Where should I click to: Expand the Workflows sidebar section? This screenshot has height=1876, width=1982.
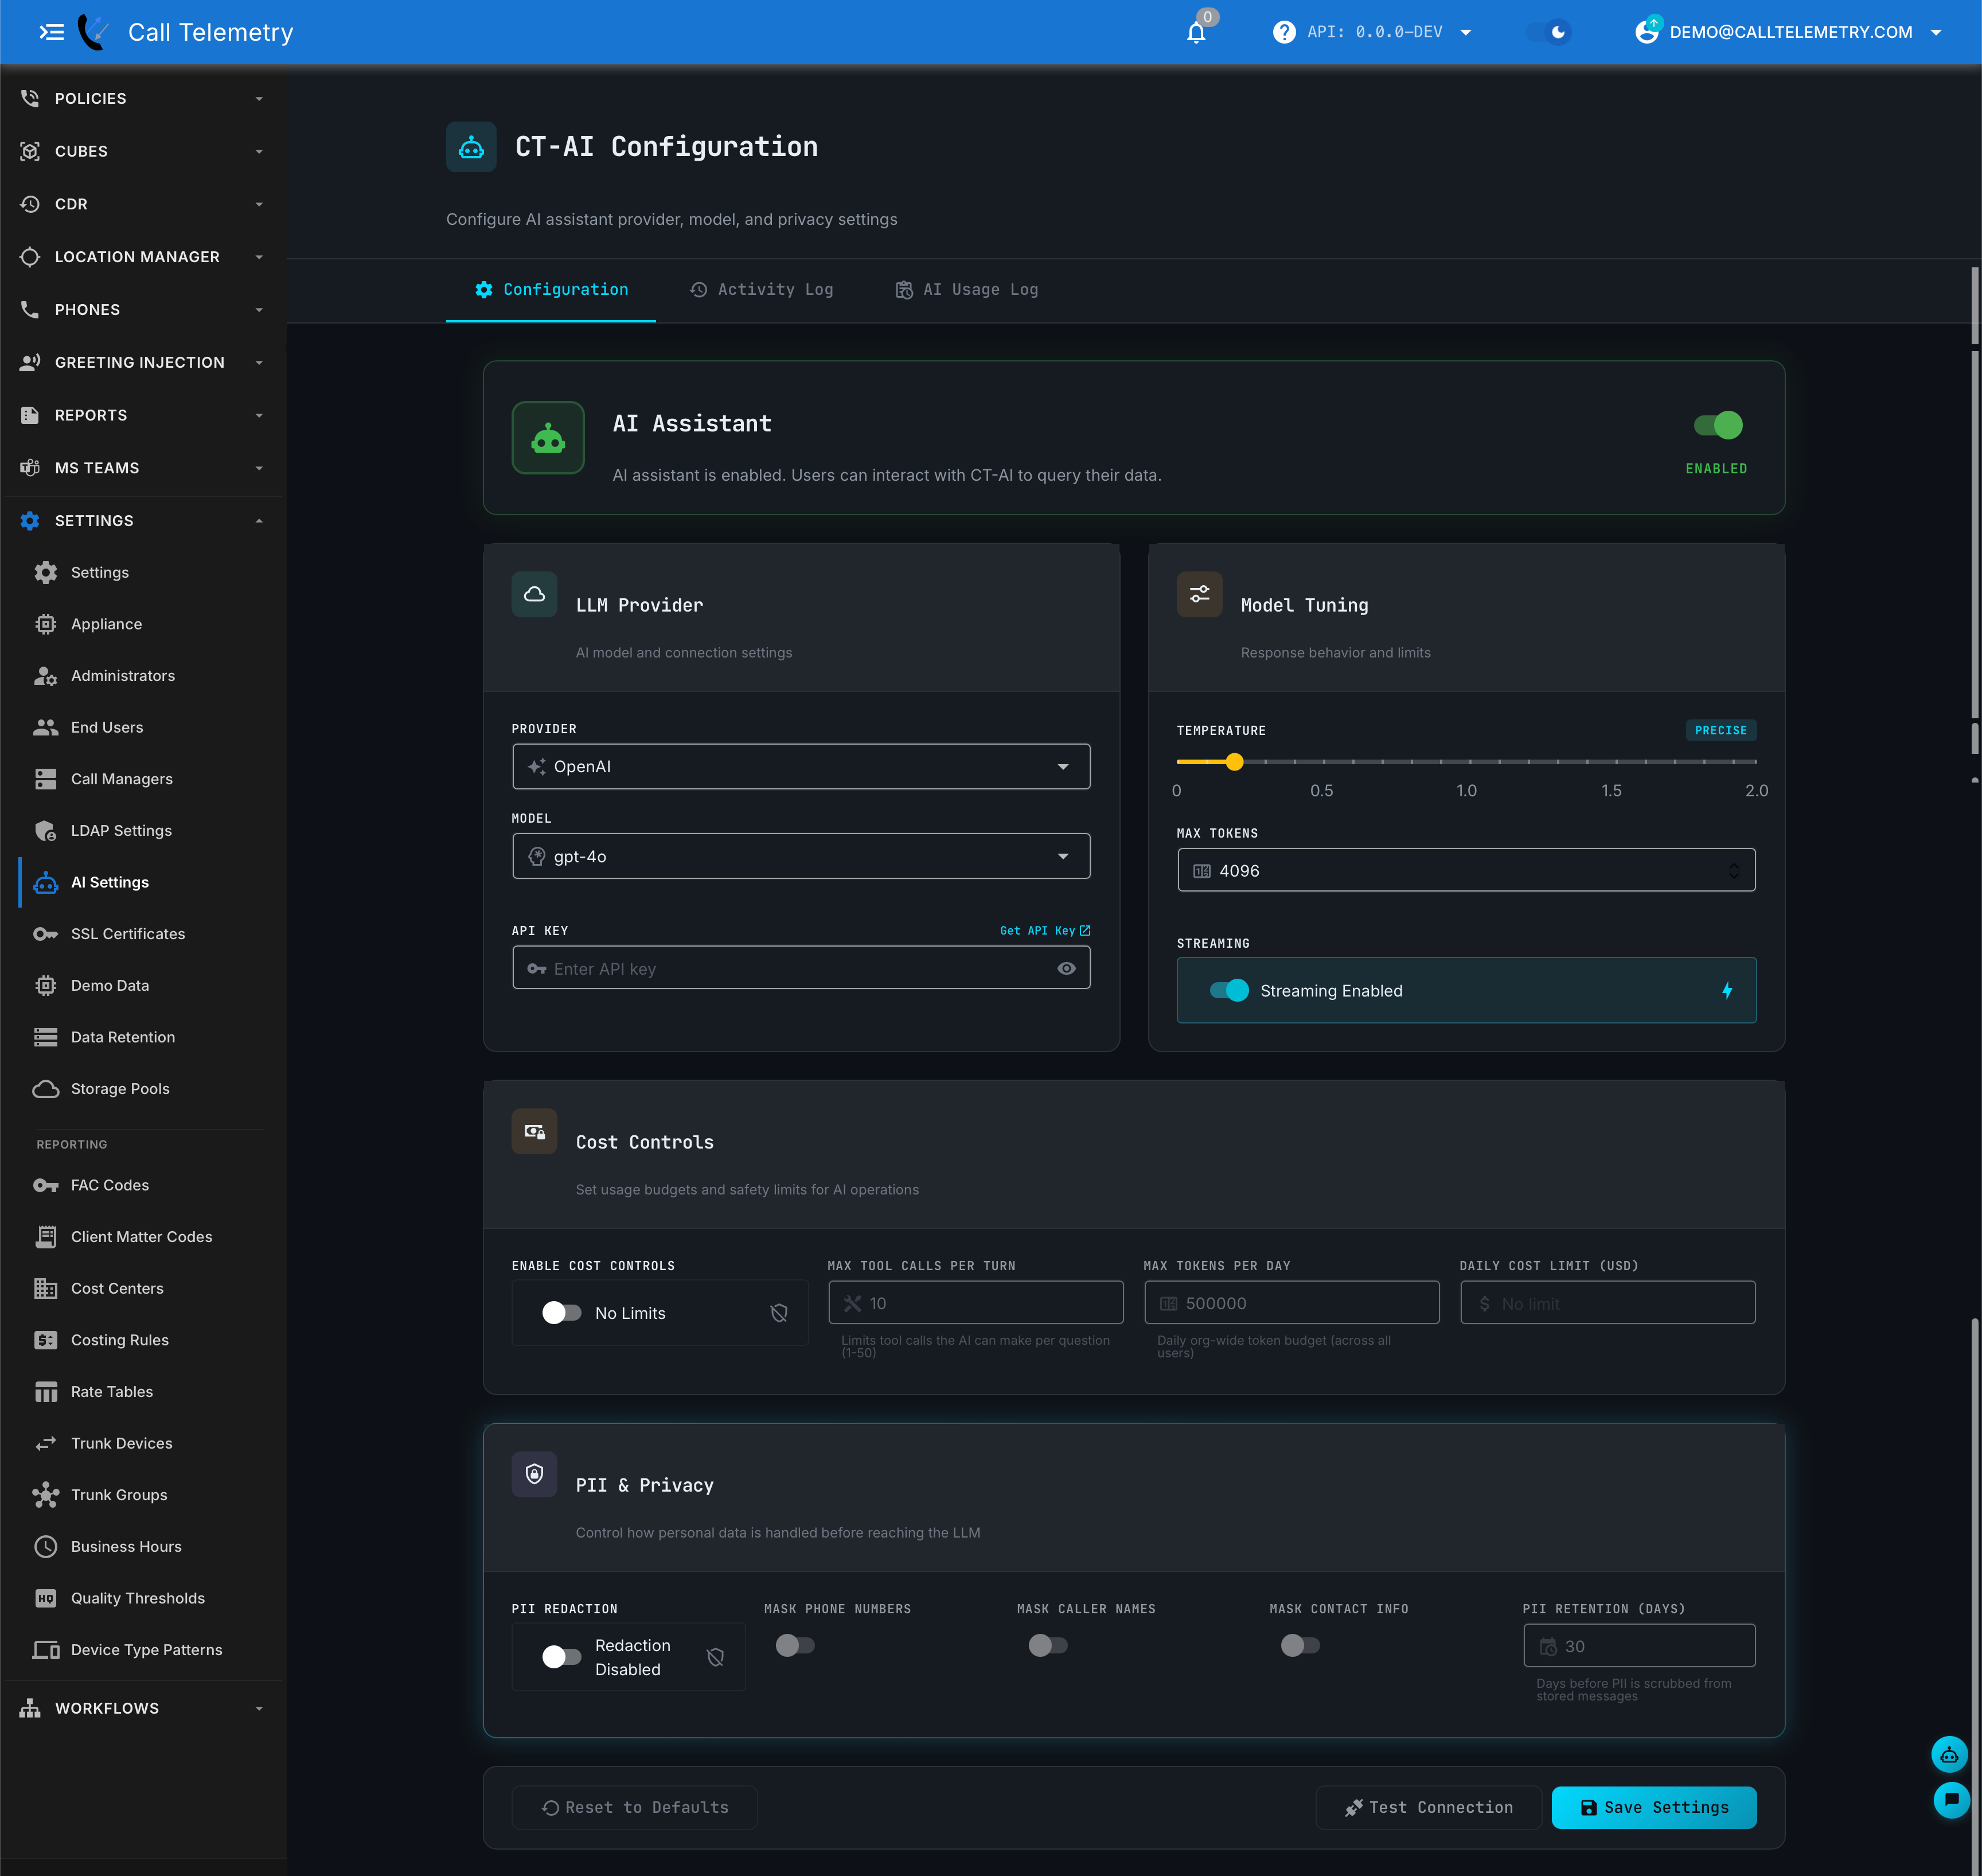point(143,1708)
